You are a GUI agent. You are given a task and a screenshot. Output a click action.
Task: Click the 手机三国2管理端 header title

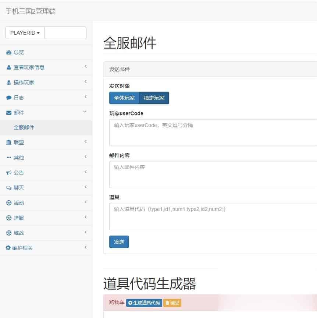point(31,11)
